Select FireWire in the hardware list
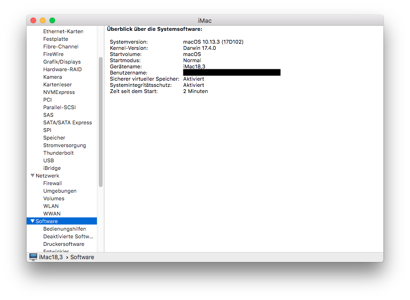The image size is (410, 300). [x=53, y=54]
